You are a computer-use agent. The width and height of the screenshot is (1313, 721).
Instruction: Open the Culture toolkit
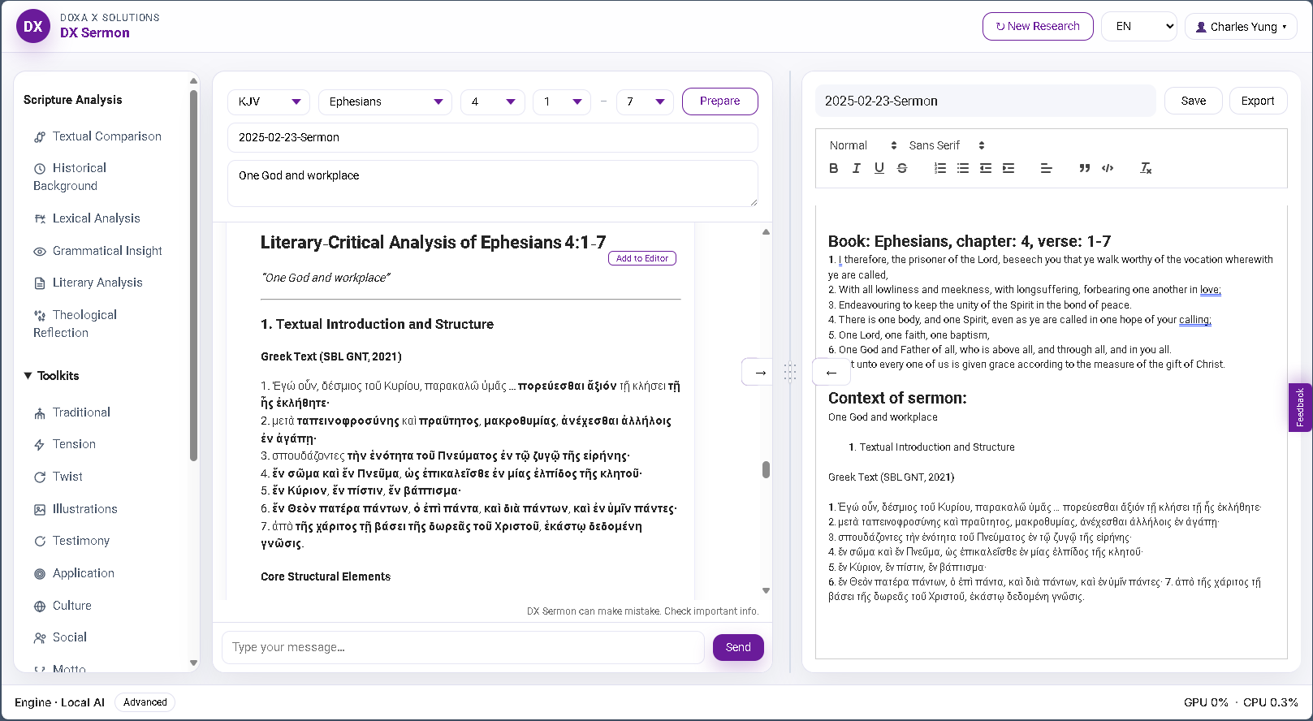tap(63, 606)
